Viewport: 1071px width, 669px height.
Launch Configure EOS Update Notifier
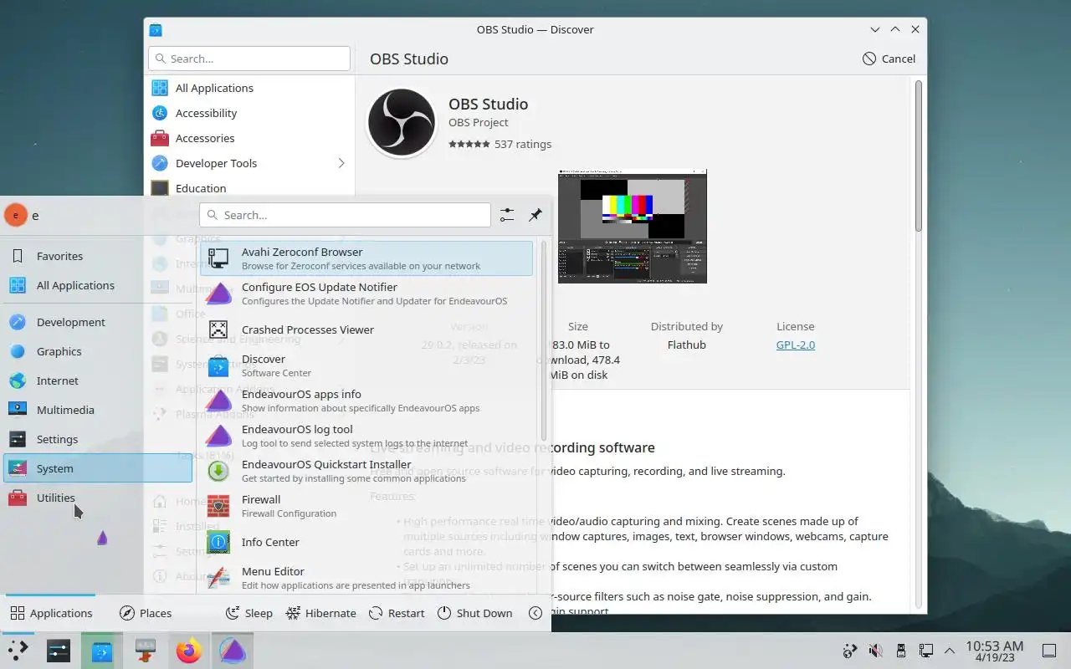[366, 294]
